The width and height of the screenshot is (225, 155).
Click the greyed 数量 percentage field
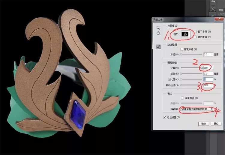click(208, 103)
